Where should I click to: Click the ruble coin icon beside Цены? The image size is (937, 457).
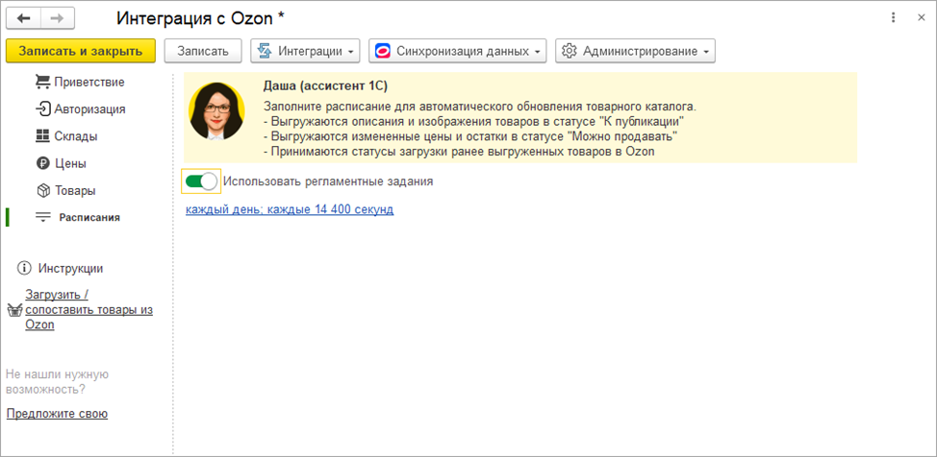42,163
